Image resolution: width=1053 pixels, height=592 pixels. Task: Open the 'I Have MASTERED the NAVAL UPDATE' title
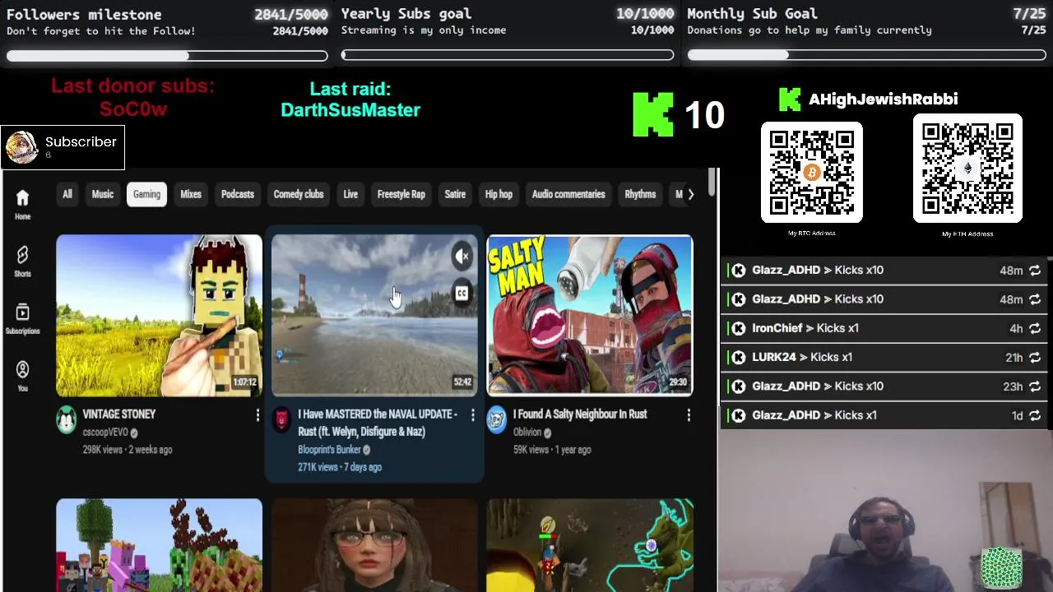point(378,423)
